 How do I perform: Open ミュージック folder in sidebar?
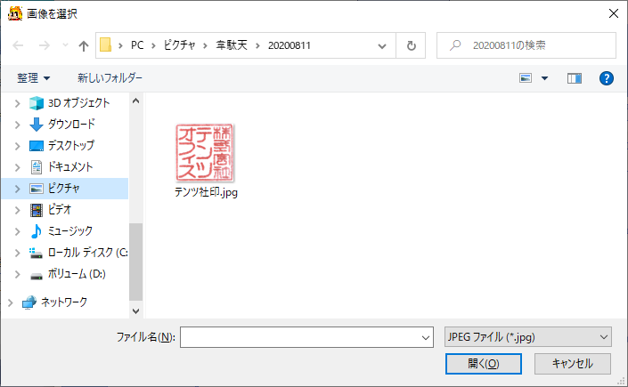[x=71, y=231]
